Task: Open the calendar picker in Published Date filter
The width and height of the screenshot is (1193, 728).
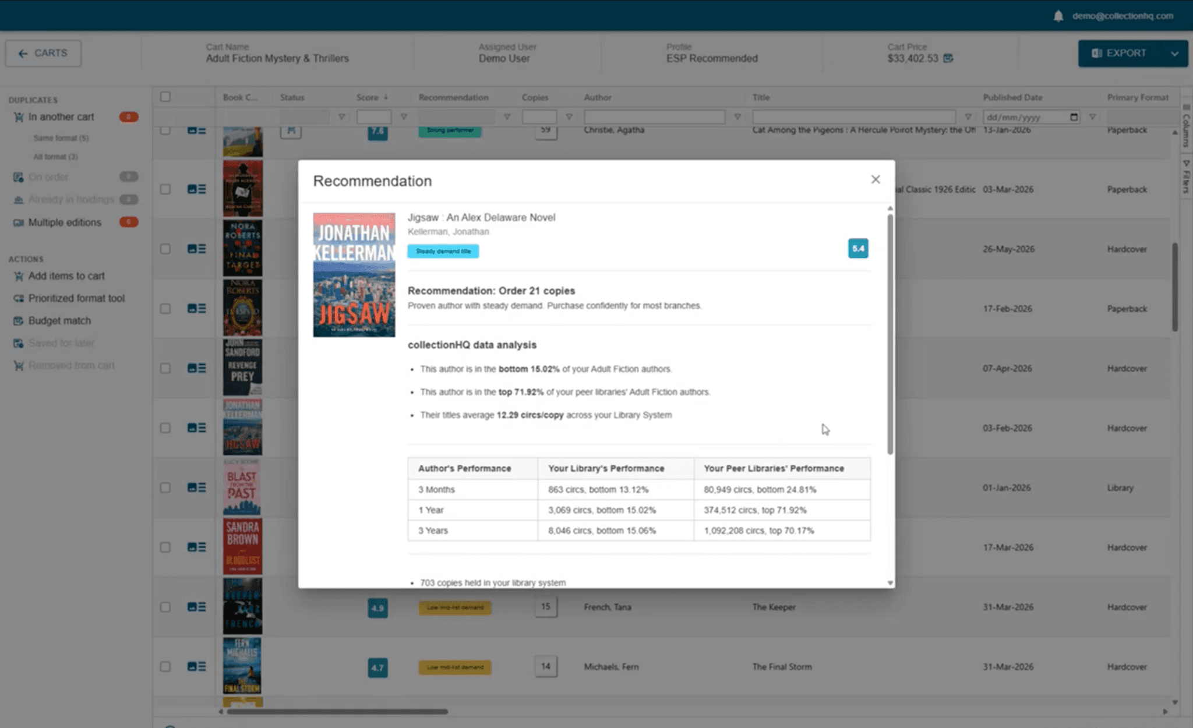Action: coord(1074,117)
